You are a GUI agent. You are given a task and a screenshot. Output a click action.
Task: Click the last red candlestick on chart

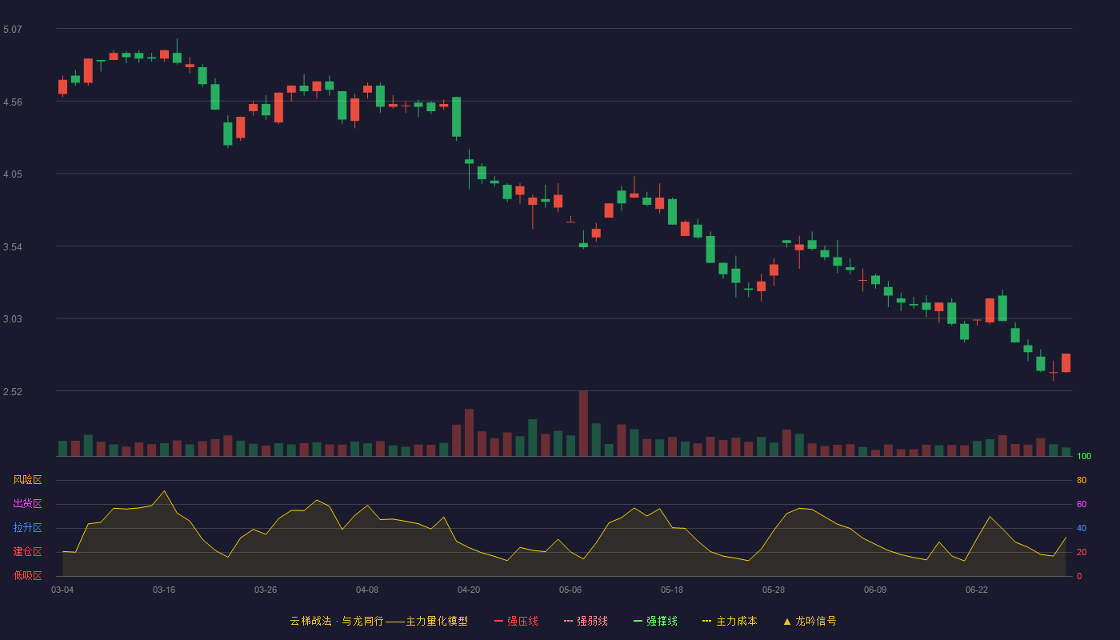point(1066,363)
